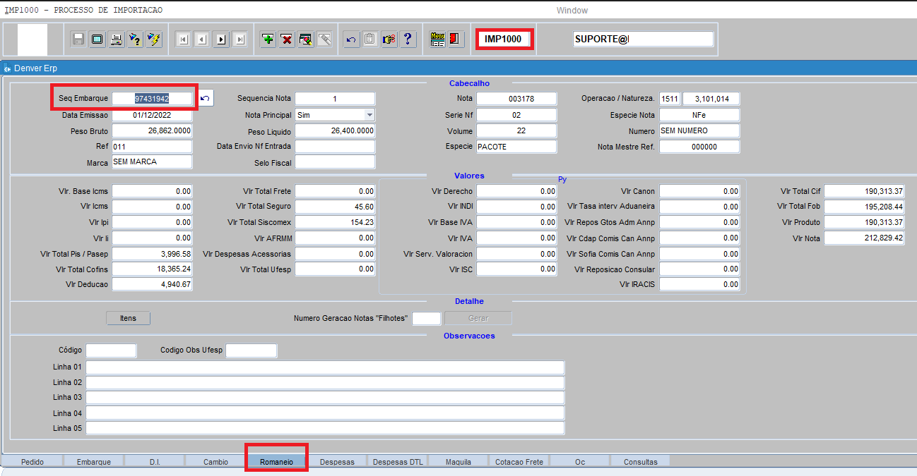
Task: Click the Observacoes Código field
Action: [111, 350]
